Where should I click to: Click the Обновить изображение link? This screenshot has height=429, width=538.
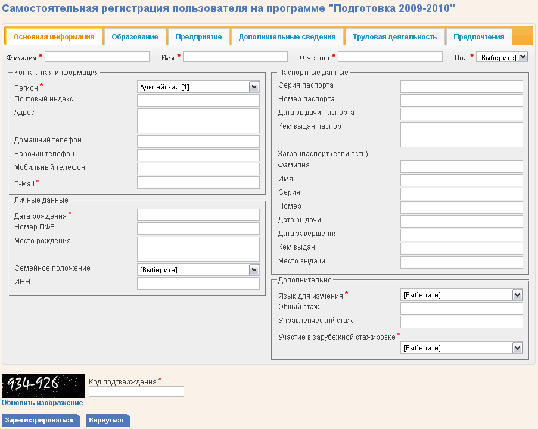pos(42,403)
